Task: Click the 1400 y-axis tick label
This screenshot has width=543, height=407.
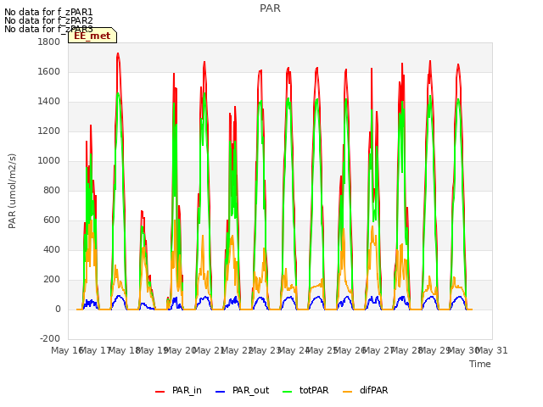Action: 49,102
